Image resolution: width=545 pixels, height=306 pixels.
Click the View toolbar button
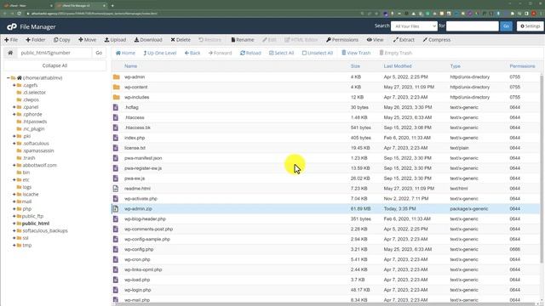point(375,40)
